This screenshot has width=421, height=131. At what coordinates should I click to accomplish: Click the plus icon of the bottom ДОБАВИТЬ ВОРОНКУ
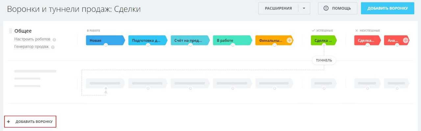(9, 121)
